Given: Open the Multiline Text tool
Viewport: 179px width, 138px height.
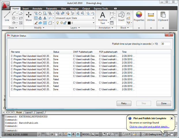Looking at the screenshot, I should 102,17.
